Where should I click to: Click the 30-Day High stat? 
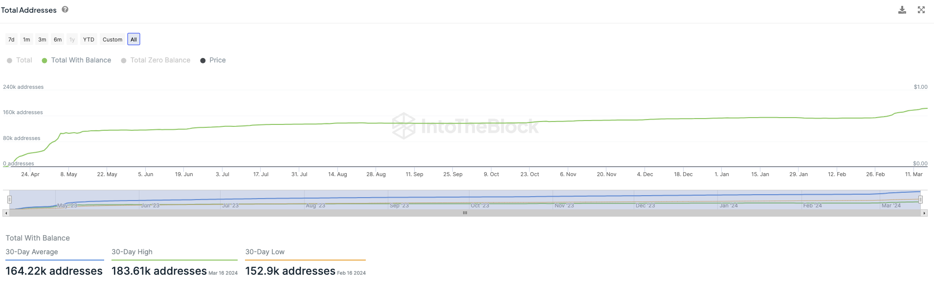[175, 263]
